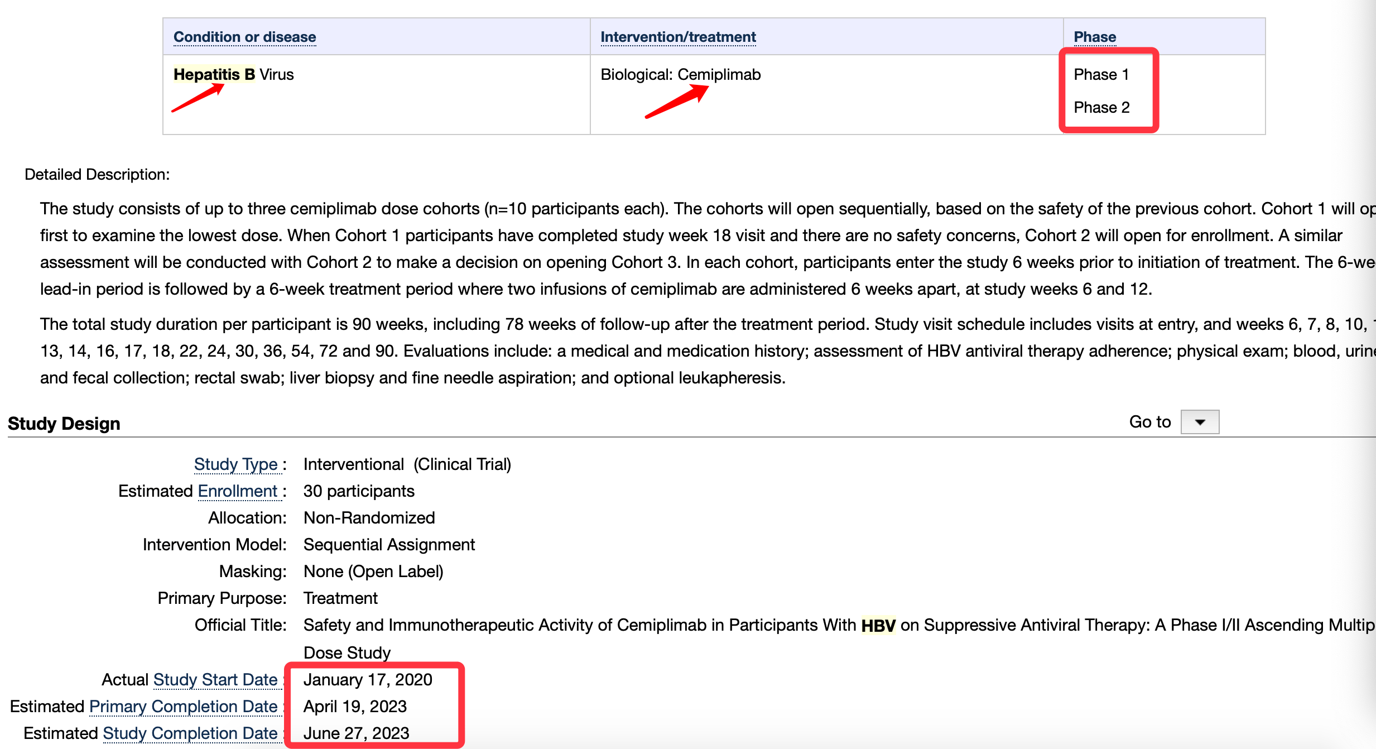Viewport: 1376px width, 749px height.
Task: Click Biological: Cemiplimab intervention text
Action: (x=680, y=74)
